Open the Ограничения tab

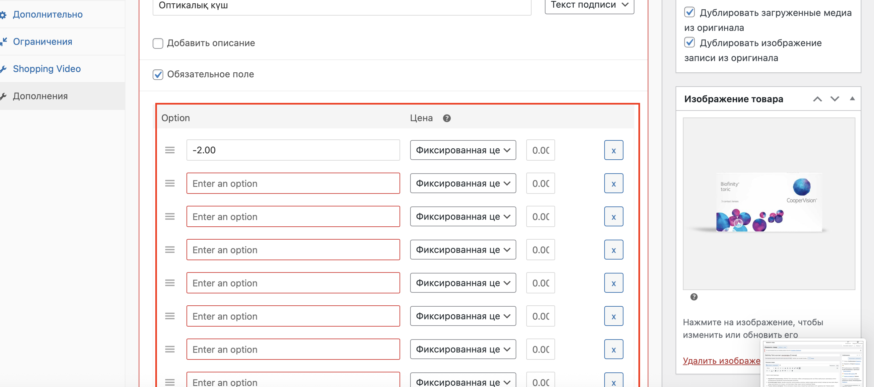point(42,41)
